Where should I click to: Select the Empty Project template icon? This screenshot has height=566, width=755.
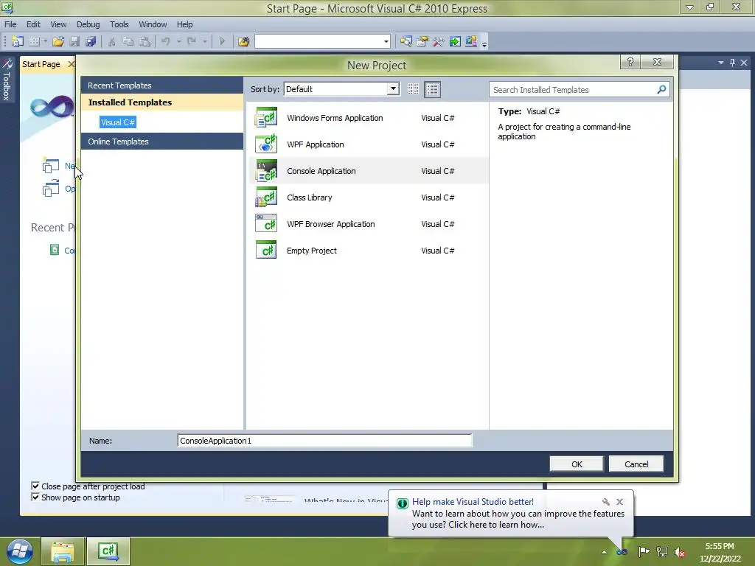pos(266,251)
